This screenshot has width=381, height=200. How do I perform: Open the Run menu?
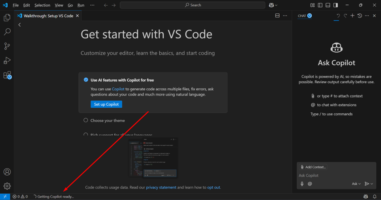[81, 5]
